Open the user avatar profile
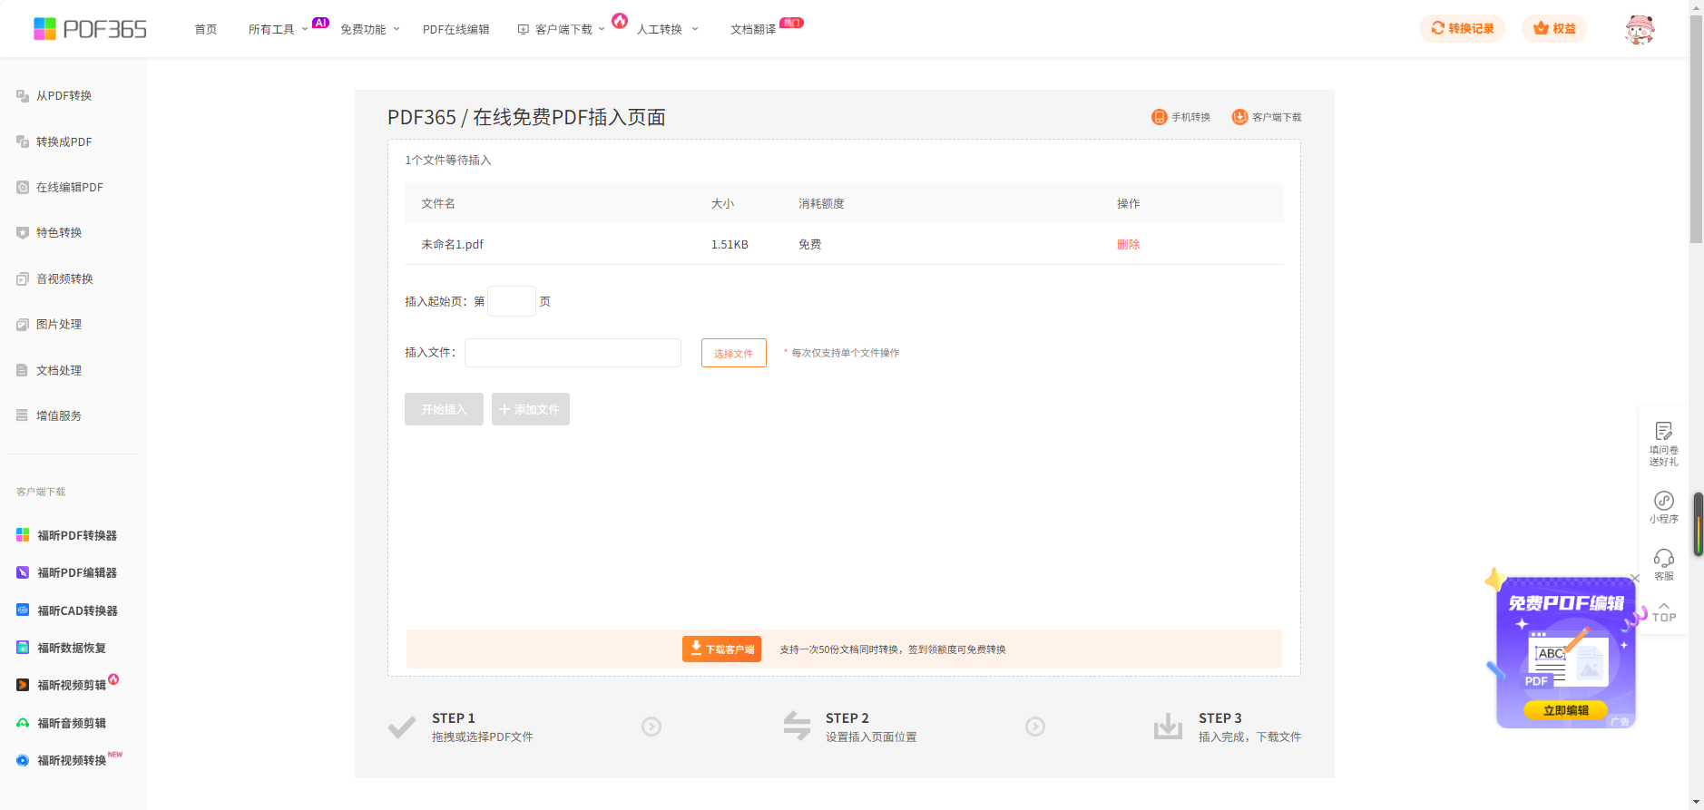Image resolution: width=1704 pixels, height=810 pixels. (1639, 29)
